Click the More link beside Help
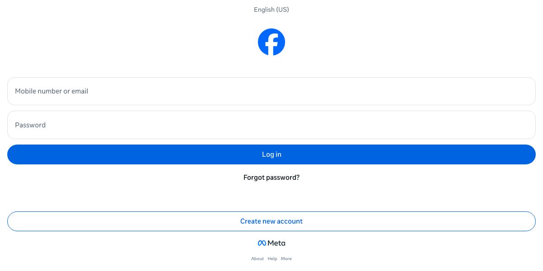 tap(286, 259)
